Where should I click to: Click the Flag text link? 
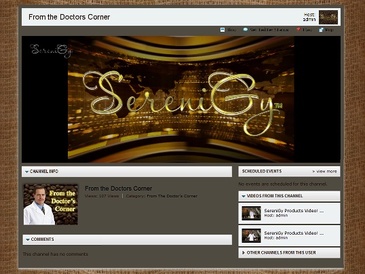(307, 30)
